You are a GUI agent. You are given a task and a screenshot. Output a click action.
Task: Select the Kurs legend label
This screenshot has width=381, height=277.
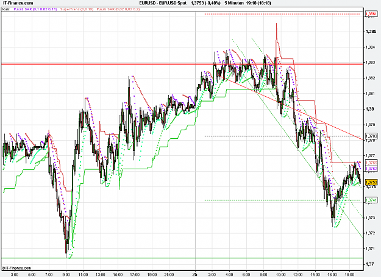tap(6, 9)
